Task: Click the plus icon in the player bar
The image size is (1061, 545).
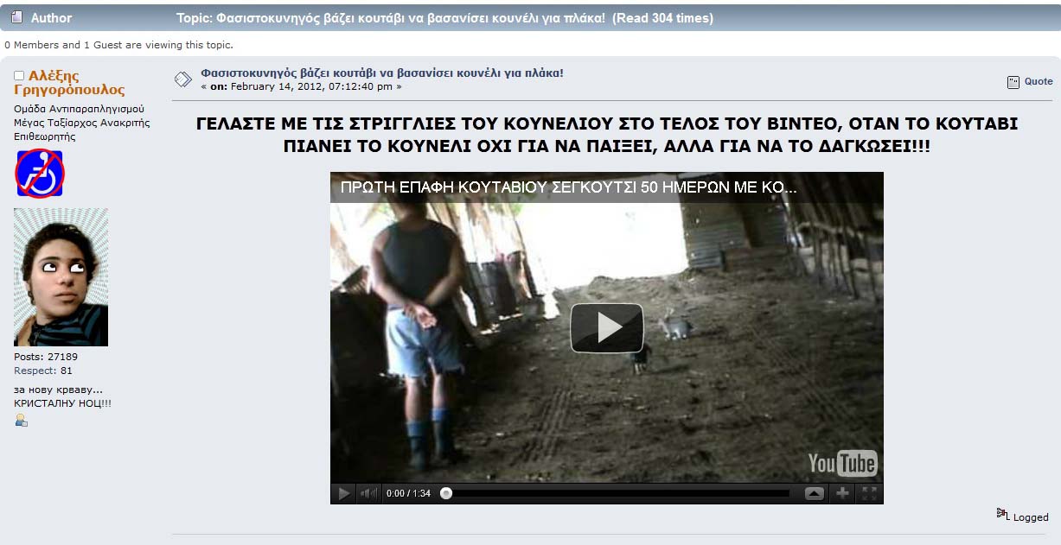Action: point(842,493)
